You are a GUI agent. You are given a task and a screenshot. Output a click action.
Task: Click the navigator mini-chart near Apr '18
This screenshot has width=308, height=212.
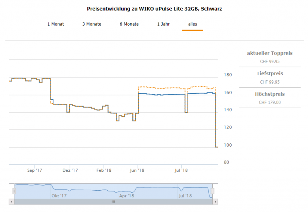pyautogui.click(x=127, y=196)
